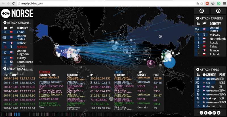
Task: Open the Chrome hamburger menu
Action: tap(224, 3)
